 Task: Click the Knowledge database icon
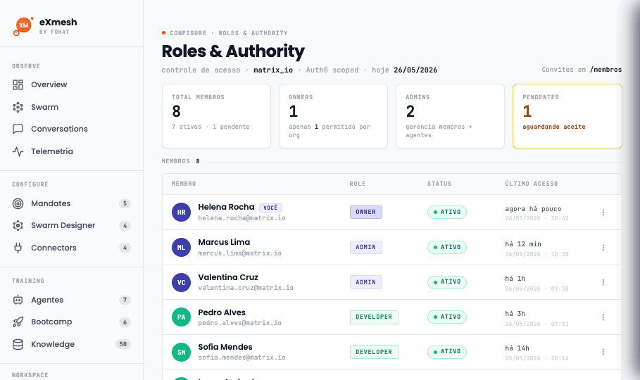[18, 345]
